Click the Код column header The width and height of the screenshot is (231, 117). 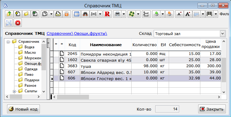[x=72, y=45]
